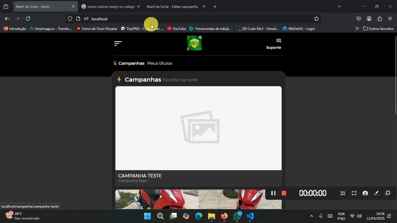Open the YouTube bookmark
This screenshot has width=397, height=223.
coord(176,28)
